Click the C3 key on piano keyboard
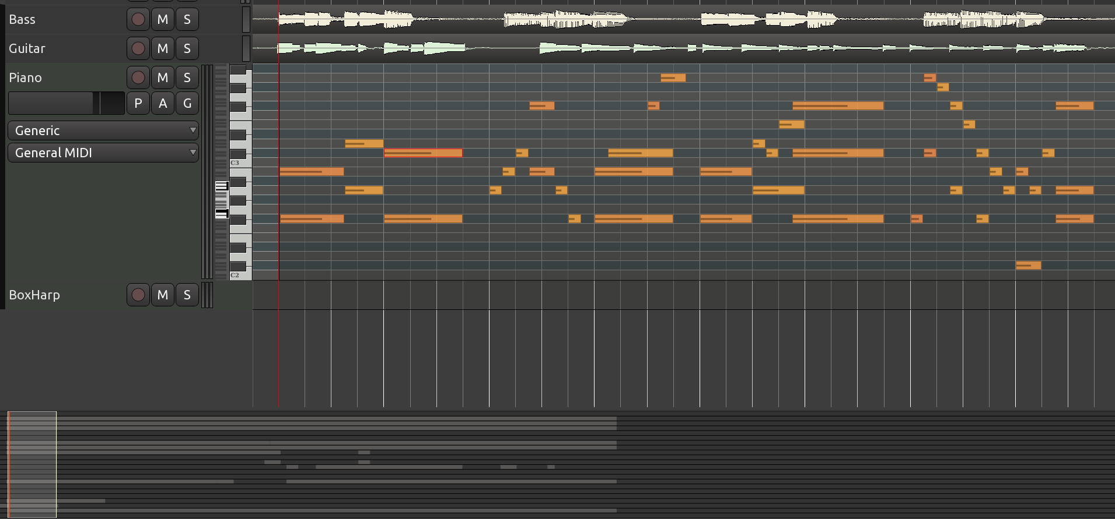The width and height of the screenshot is (1115, 519). point(241,163)
